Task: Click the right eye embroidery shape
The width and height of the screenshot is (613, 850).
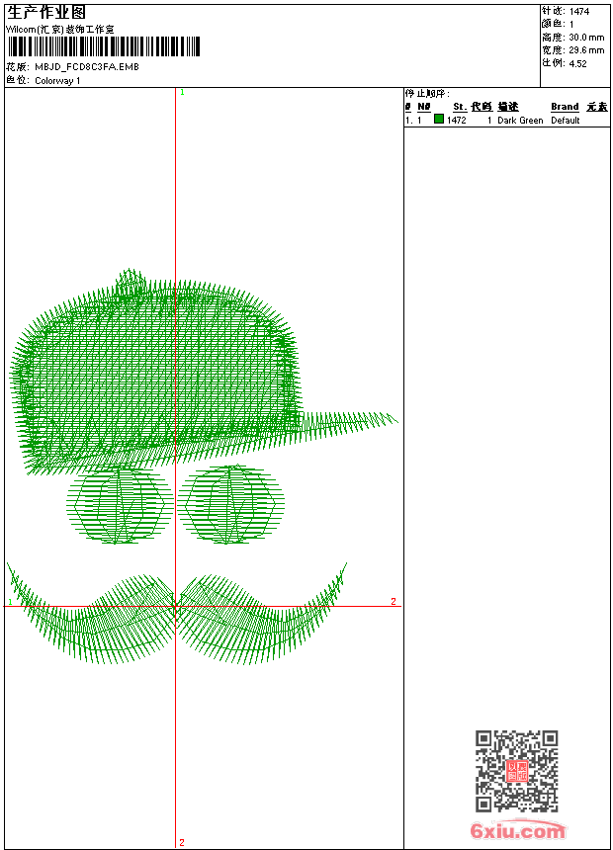Action: (x=231, y=504)
